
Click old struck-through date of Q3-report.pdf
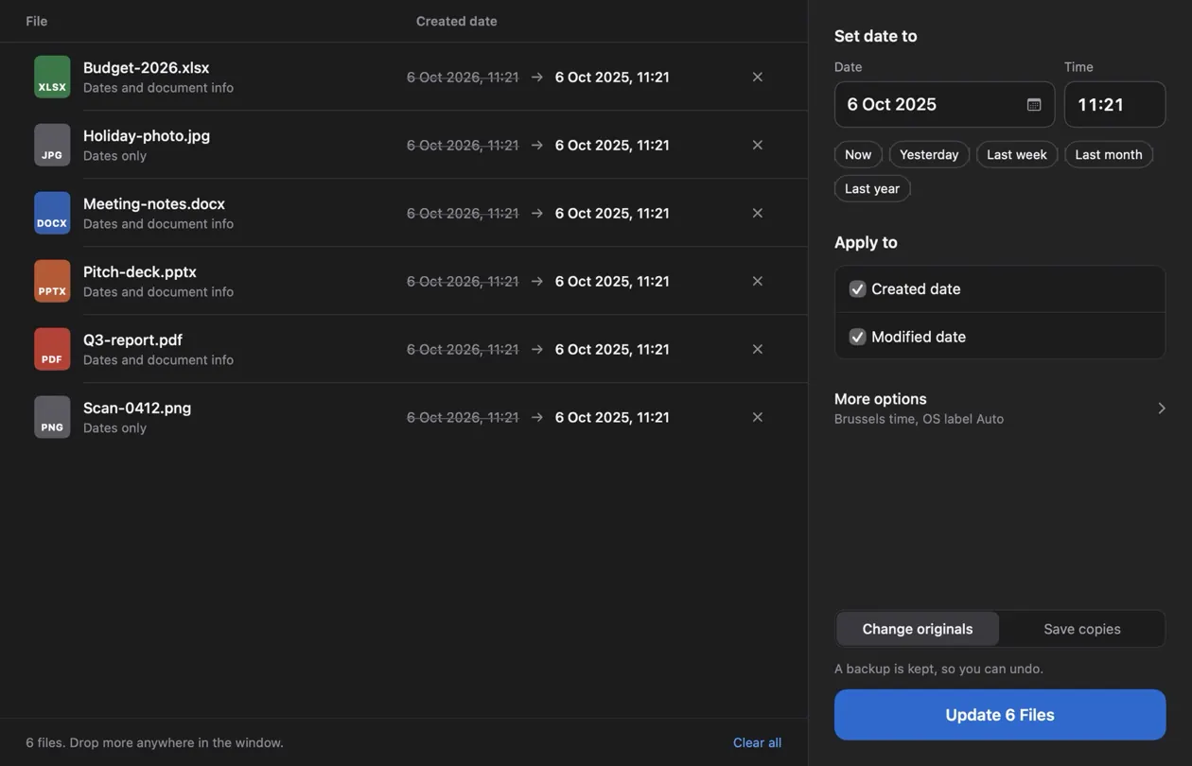(463, 349)
